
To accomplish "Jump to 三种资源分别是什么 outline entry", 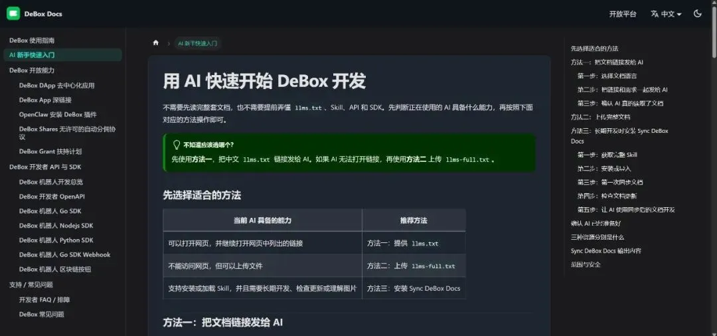I will pyautogui.click(x=597, y=237).
